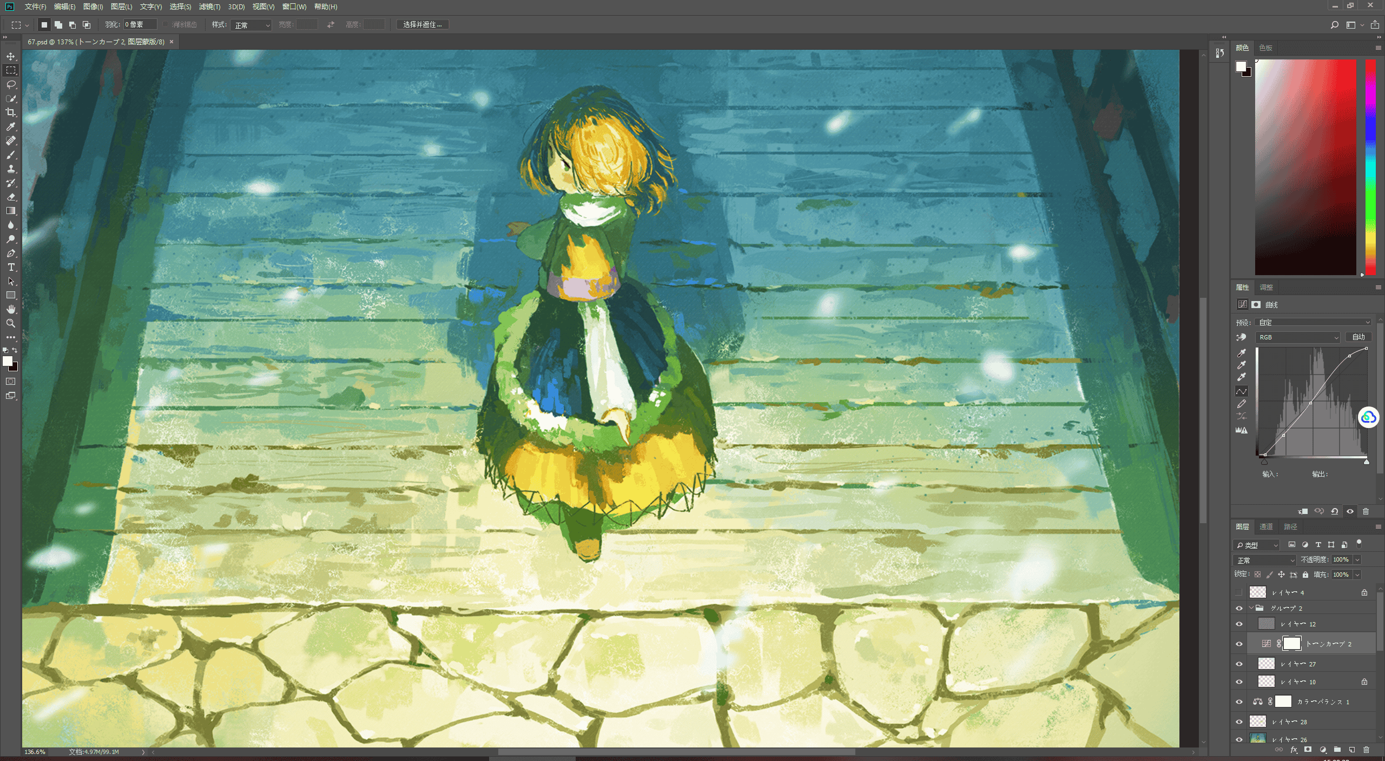
Task: Click the 自动 button in curves
Action: (1358, 337)
